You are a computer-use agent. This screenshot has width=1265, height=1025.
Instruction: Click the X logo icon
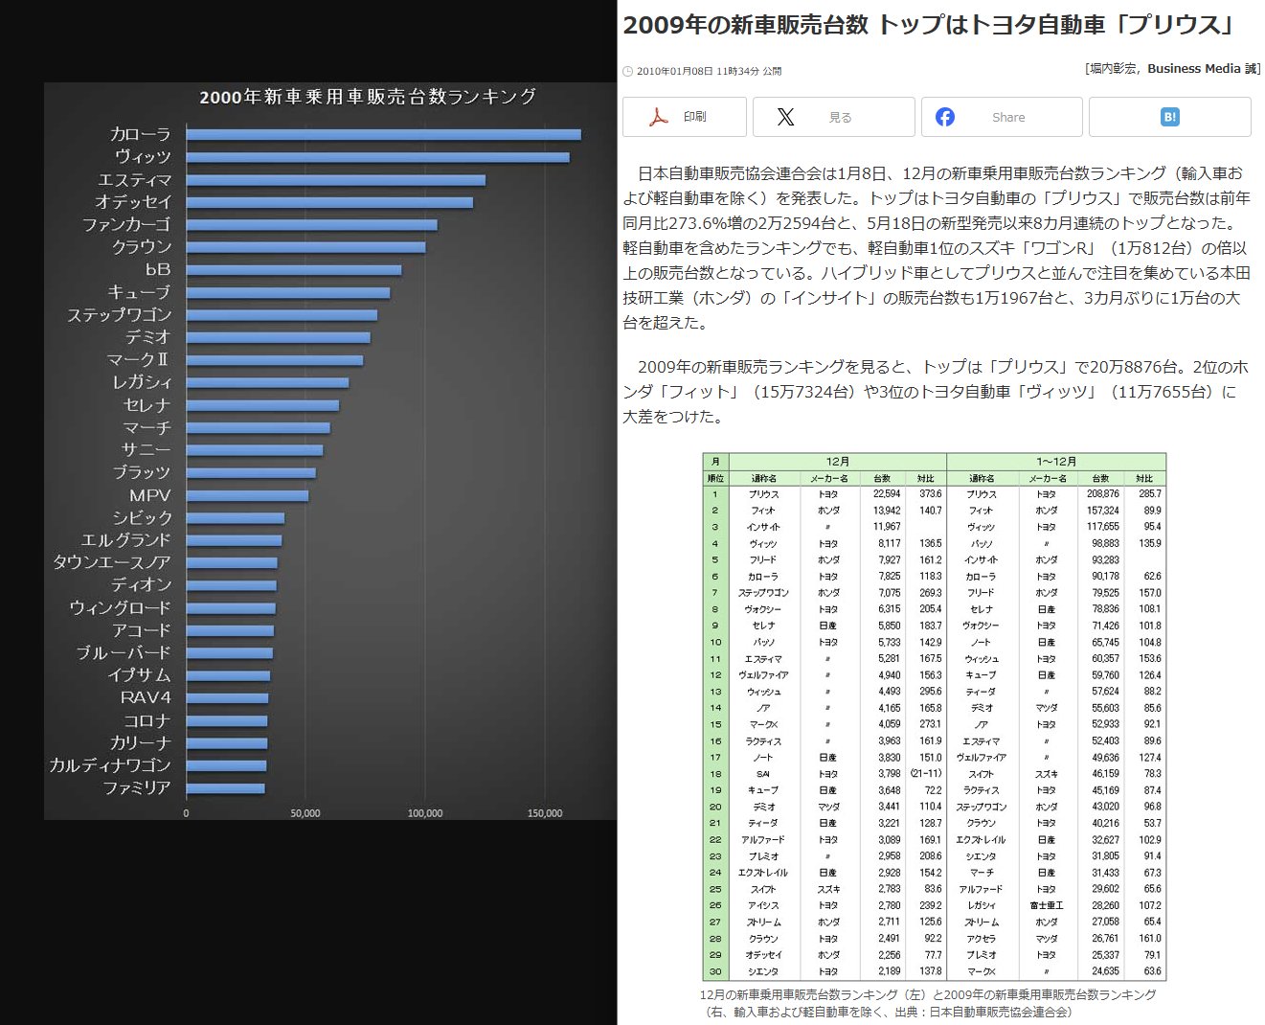point(785,117)
